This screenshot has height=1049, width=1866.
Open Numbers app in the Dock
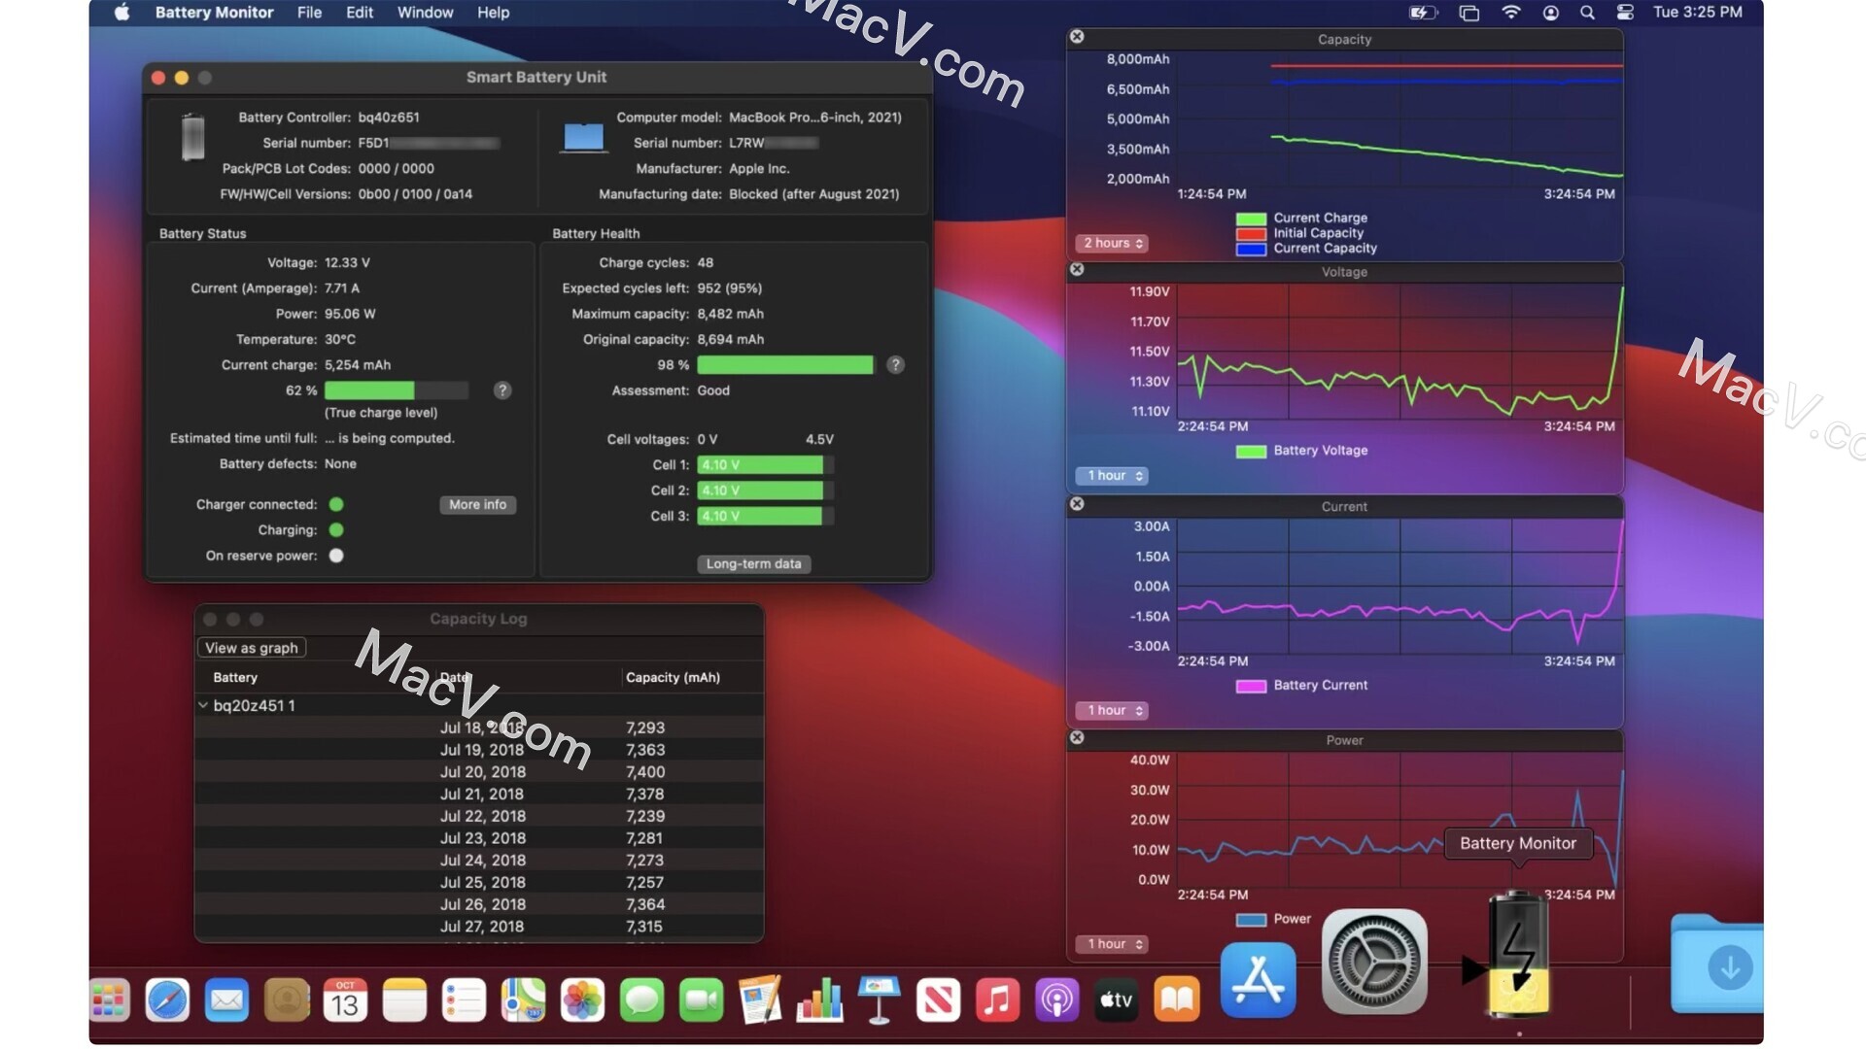[819, 1000]
